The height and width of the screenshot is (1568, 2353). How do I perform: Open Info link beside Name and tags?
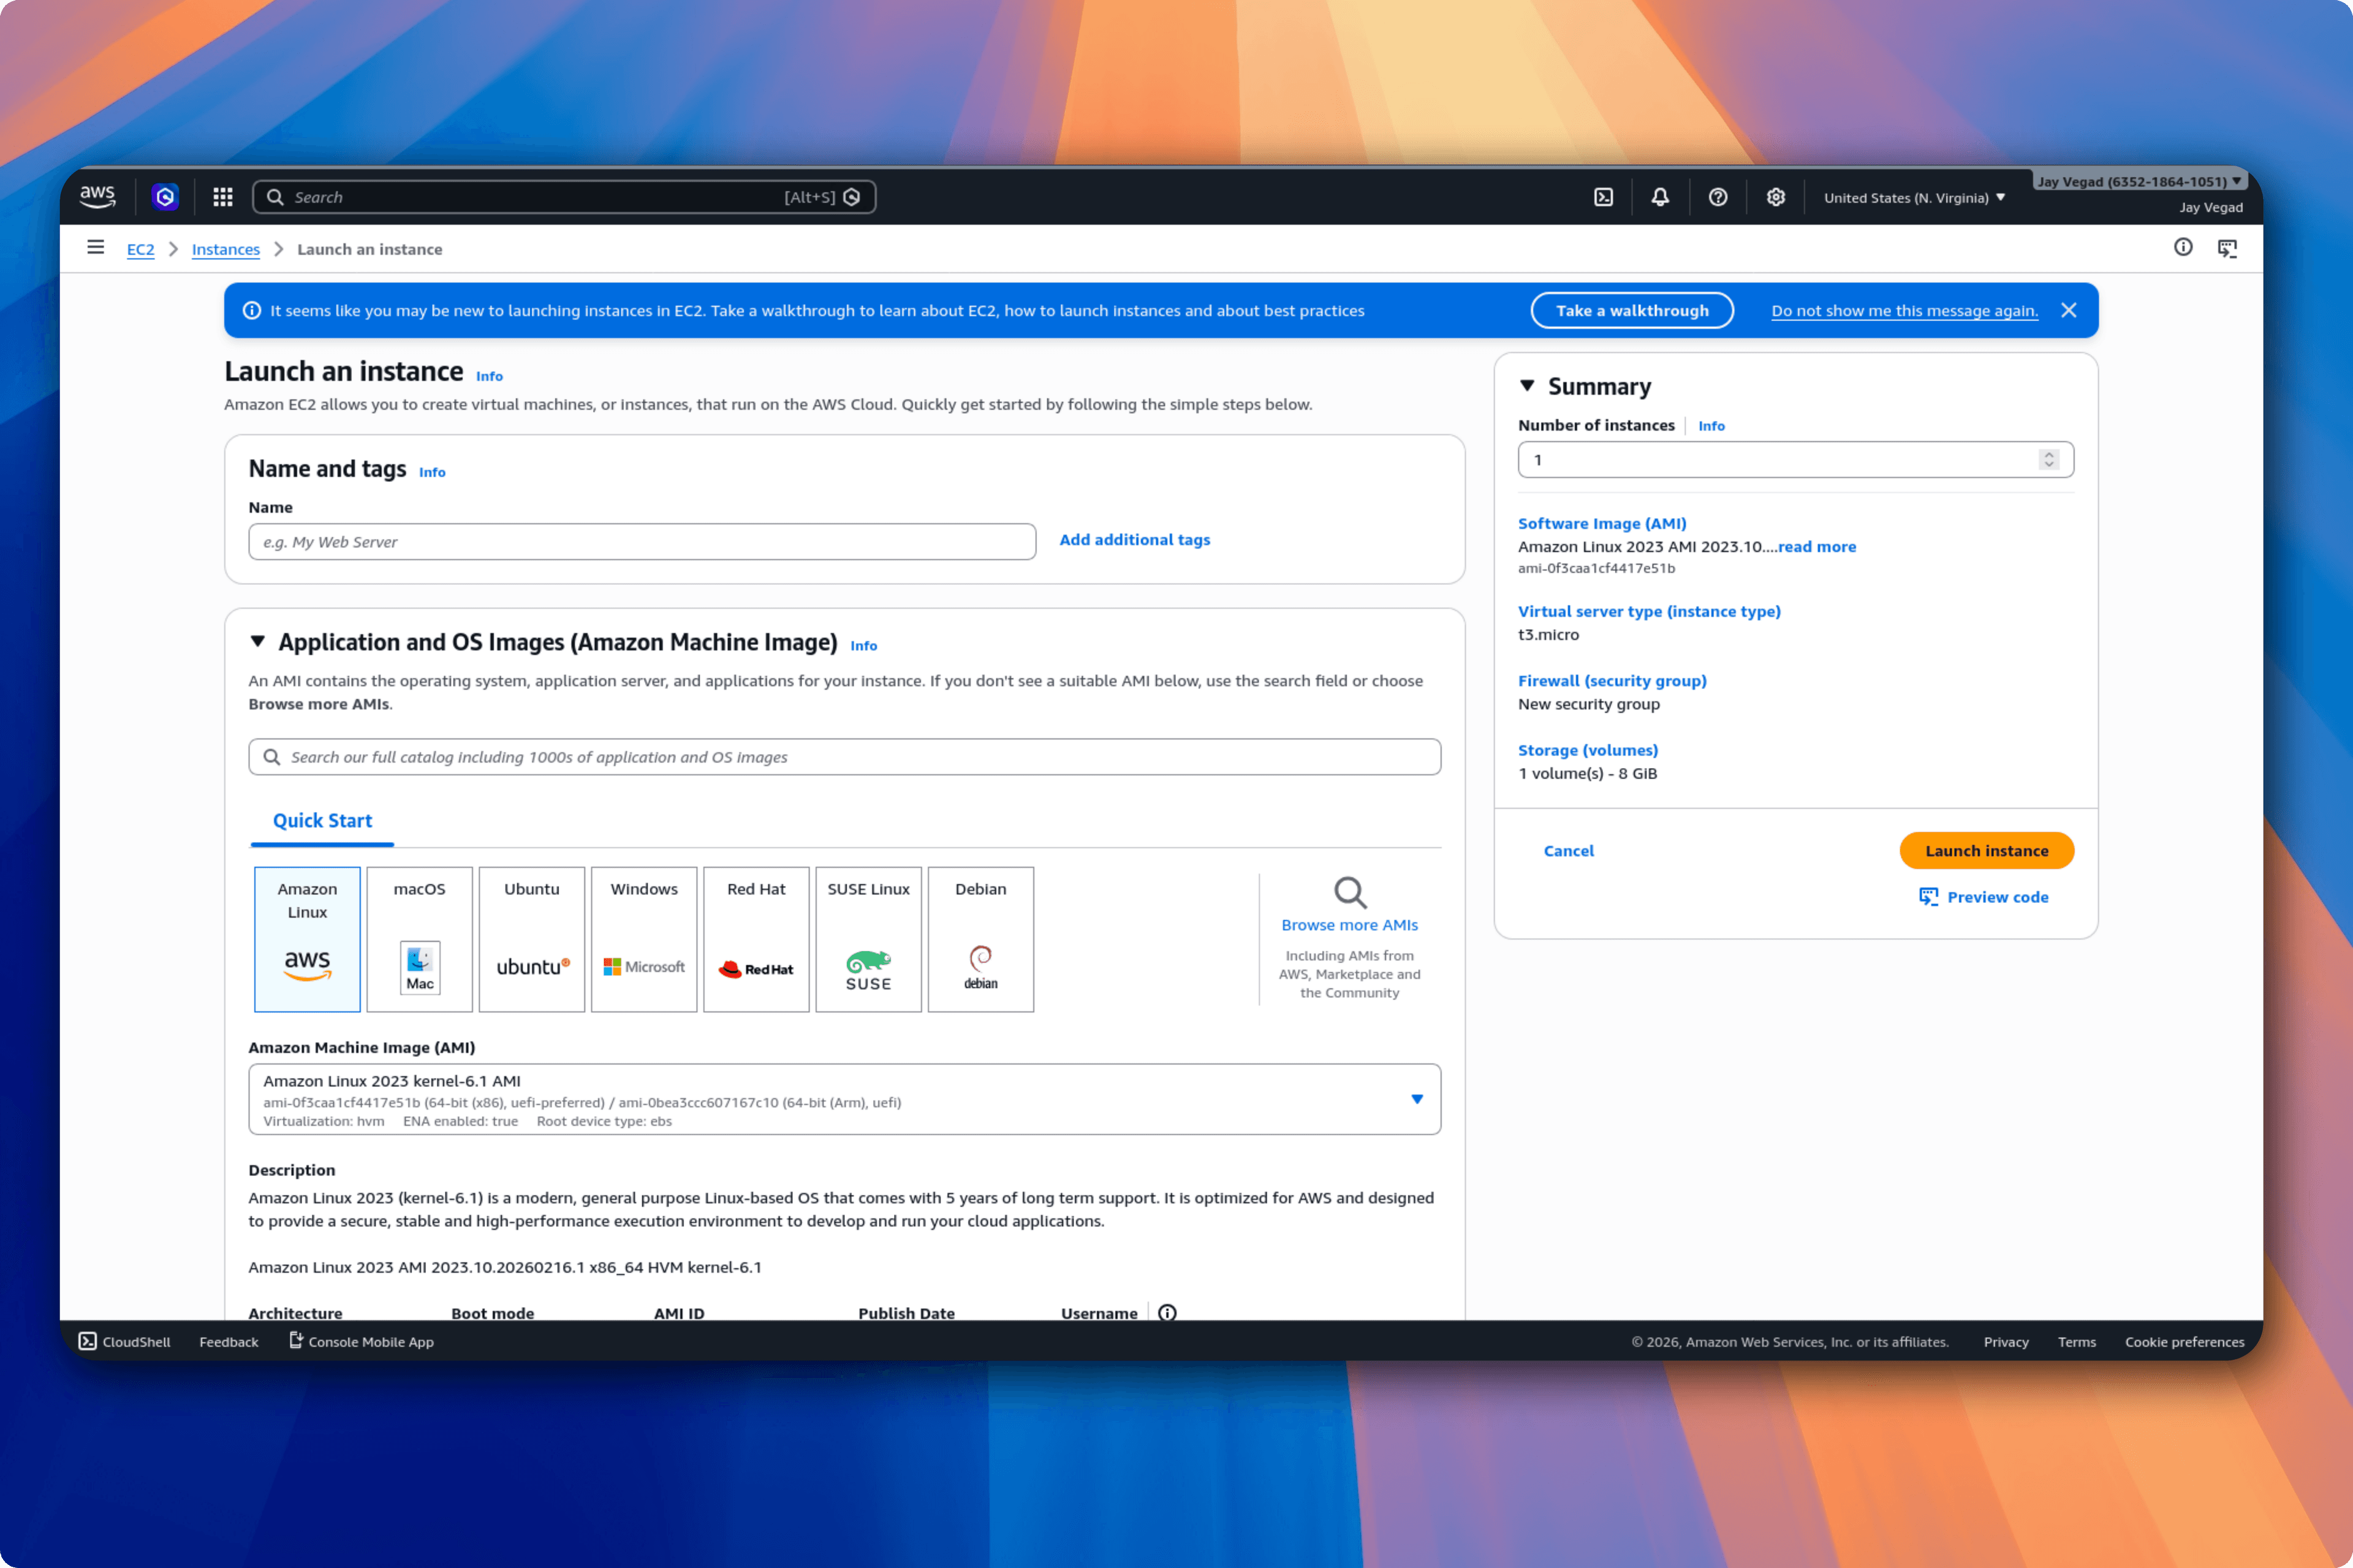point(432,473)
